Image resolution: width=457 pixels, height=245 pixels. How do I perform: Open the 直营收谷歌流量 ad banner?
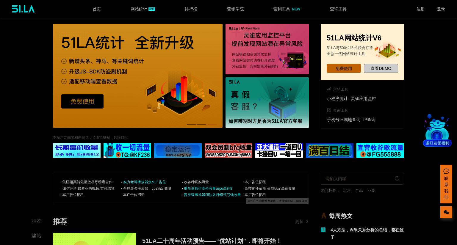[x=380, y=150]
